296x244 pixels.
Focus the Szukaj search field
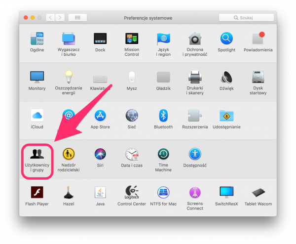246,18
